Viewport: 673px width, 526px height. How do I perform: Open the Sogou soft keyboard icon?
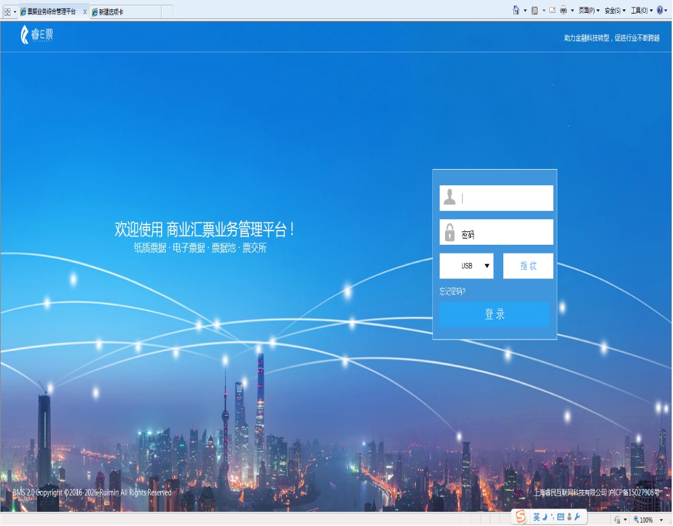tap(561, 517)
